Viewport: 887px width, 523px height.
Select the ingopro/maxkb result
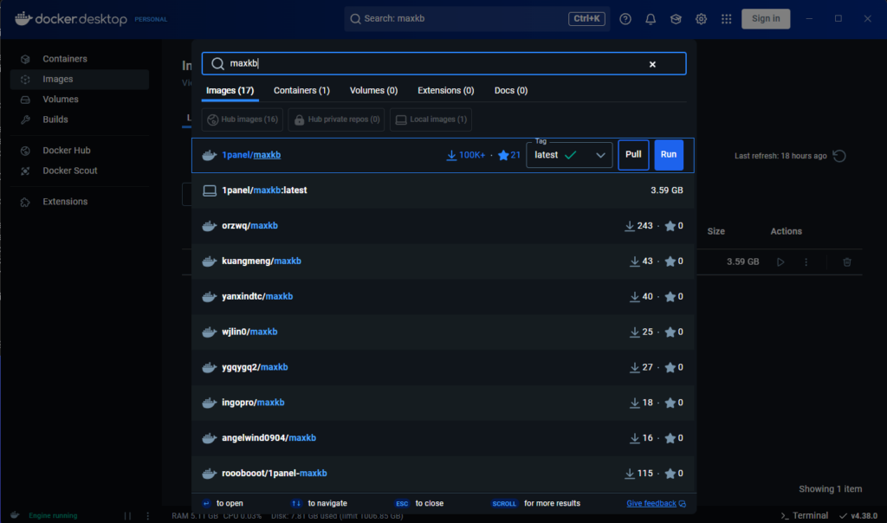(443, 403)
